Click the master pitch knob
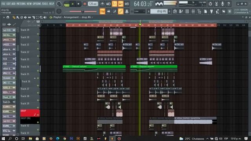This screenshot has height=141, width=251. point(59,11)
